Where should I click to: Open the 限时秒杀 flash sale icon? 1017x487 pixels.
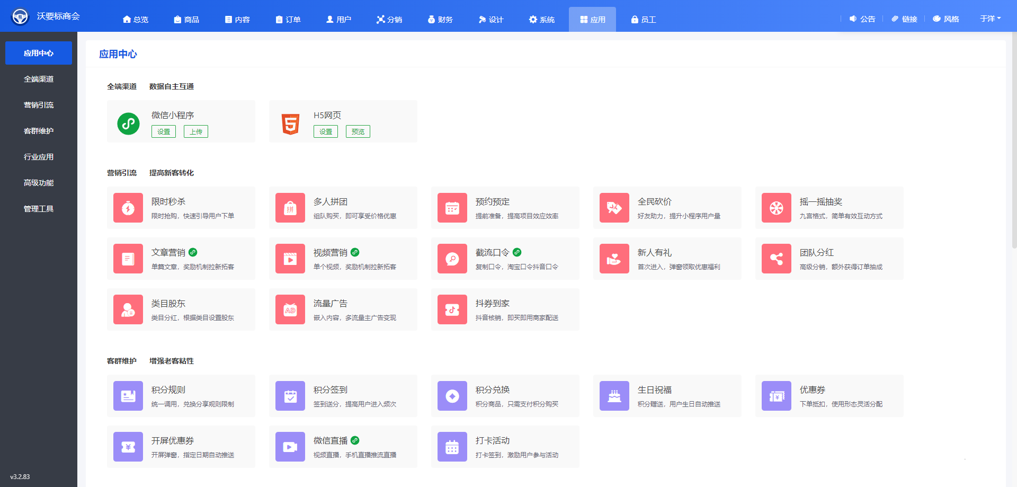click(x=128, y=208)
